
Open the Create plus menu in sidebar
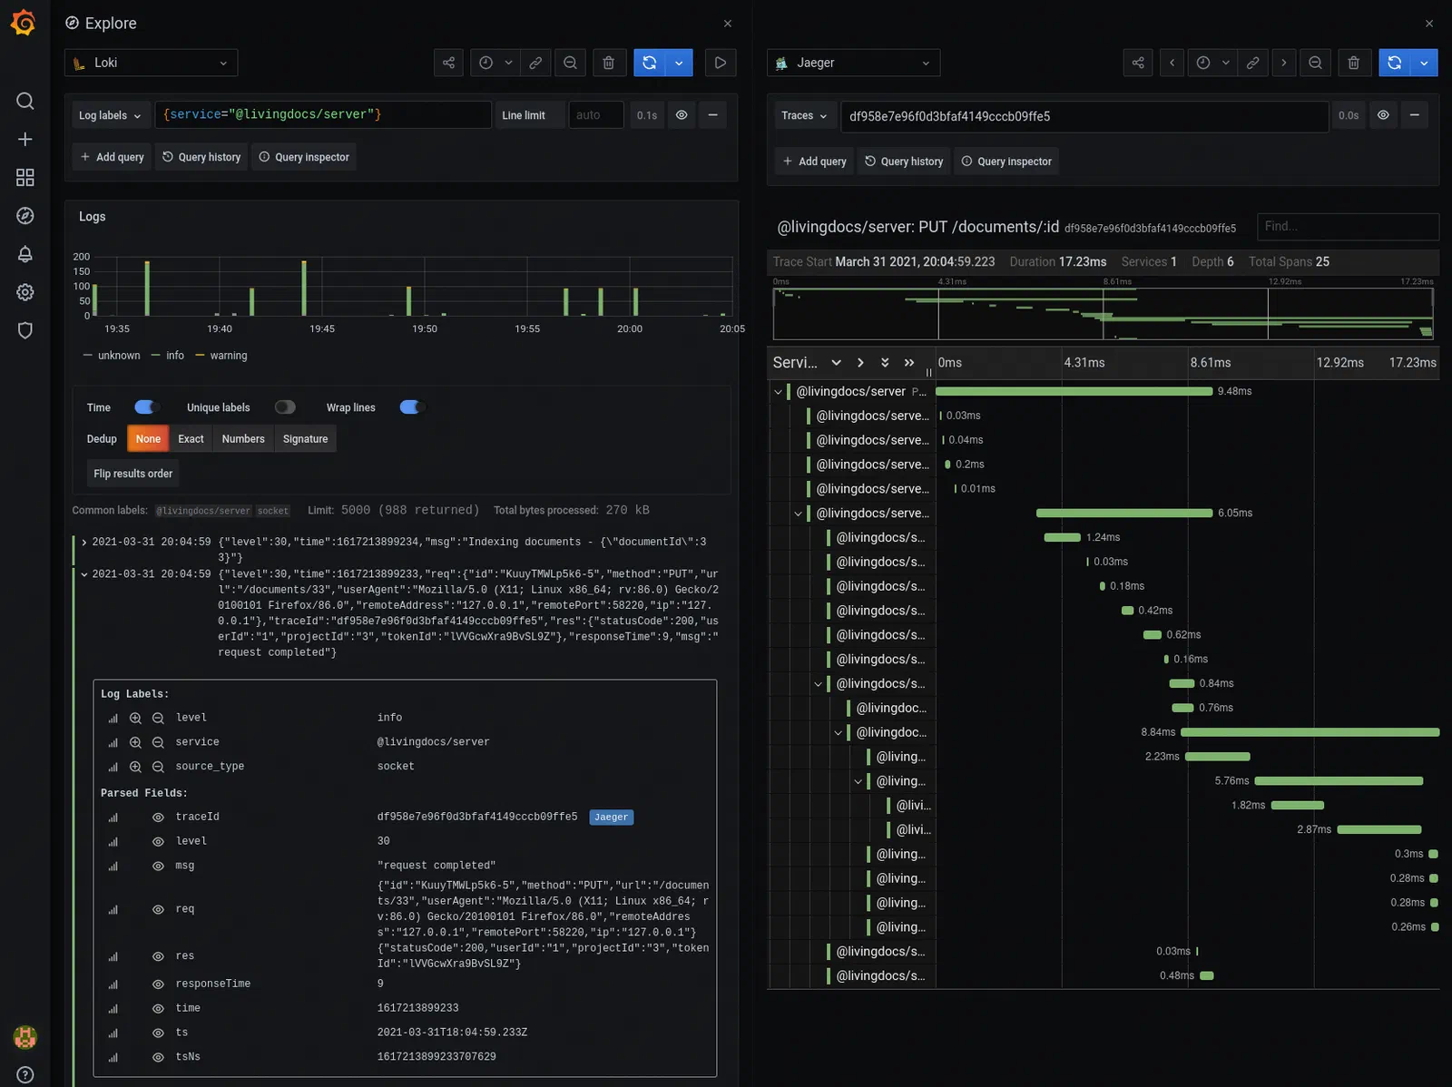(x=25, y=139)
